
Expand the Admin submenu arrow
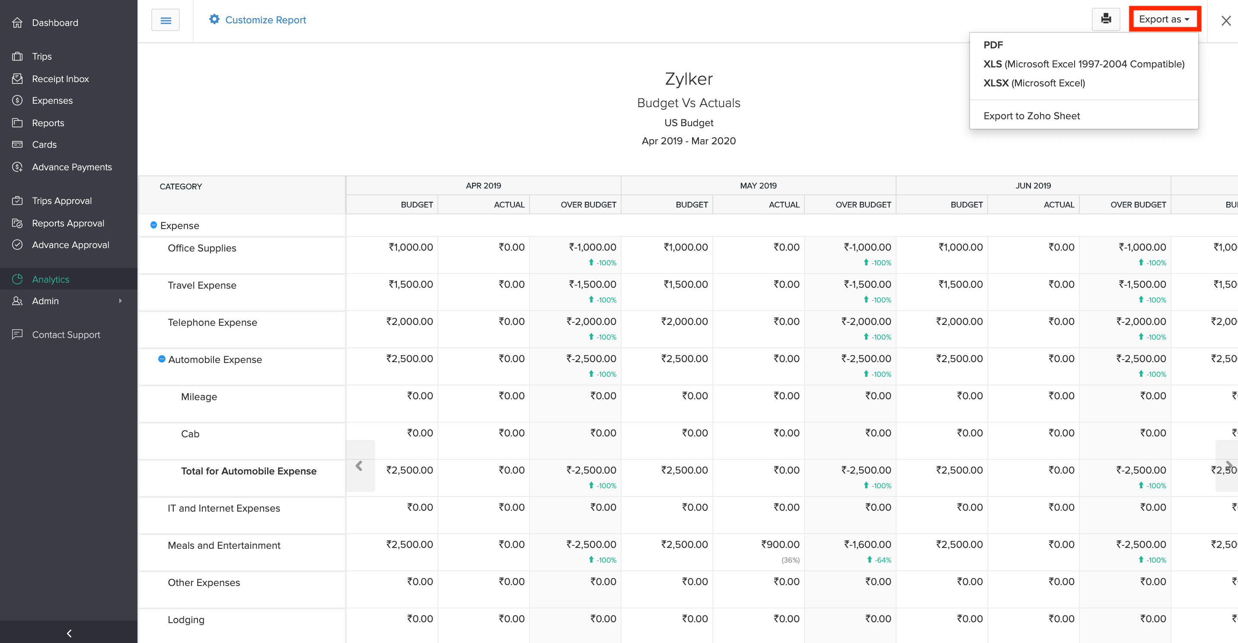pos(120,301)
